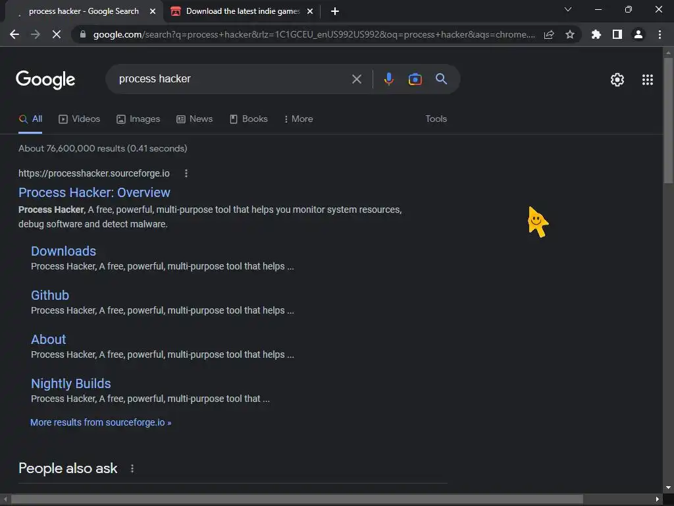Switch to the indie games tab
This screenshot has height=506, width=674.
pos(242,11)
